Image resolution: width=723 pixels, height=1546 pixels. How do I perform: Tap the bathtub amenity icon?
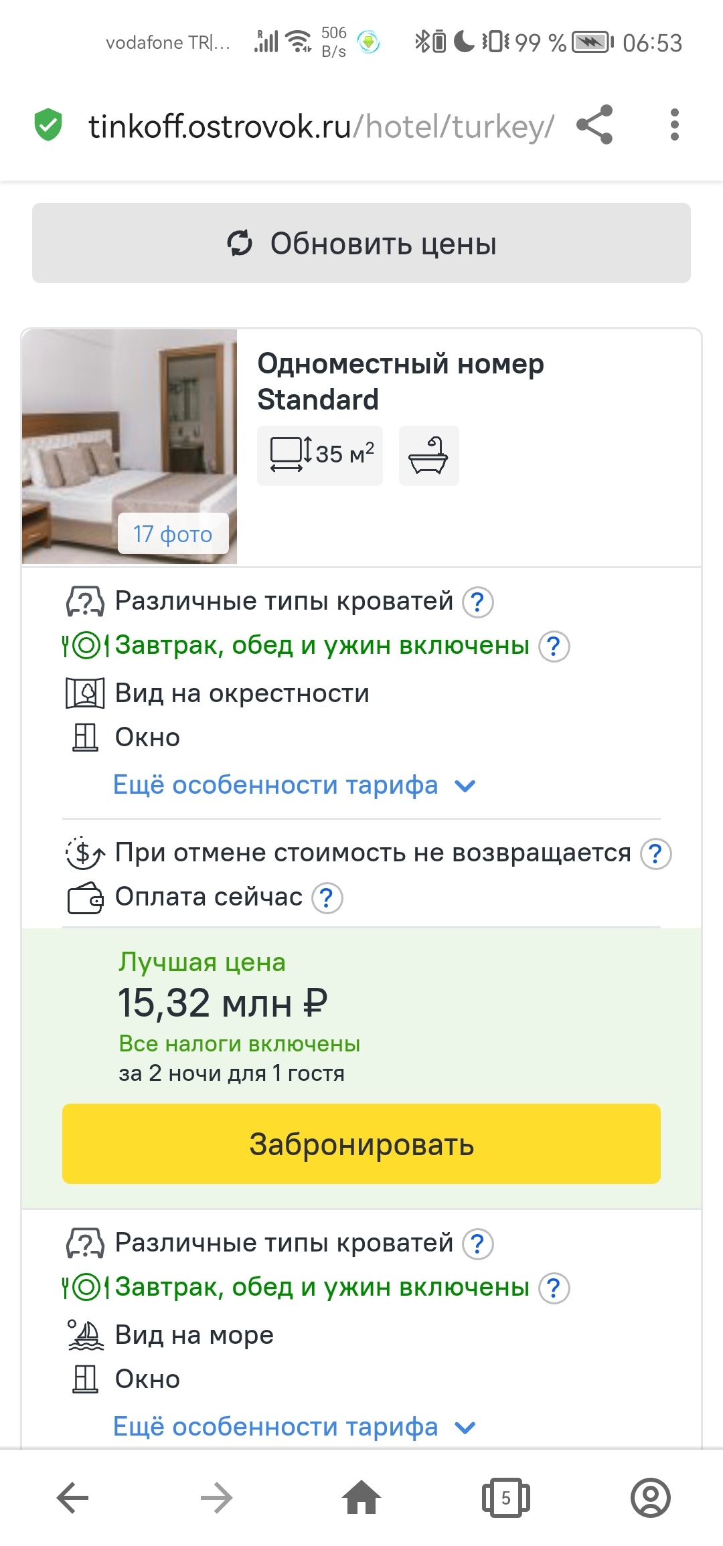428,455
